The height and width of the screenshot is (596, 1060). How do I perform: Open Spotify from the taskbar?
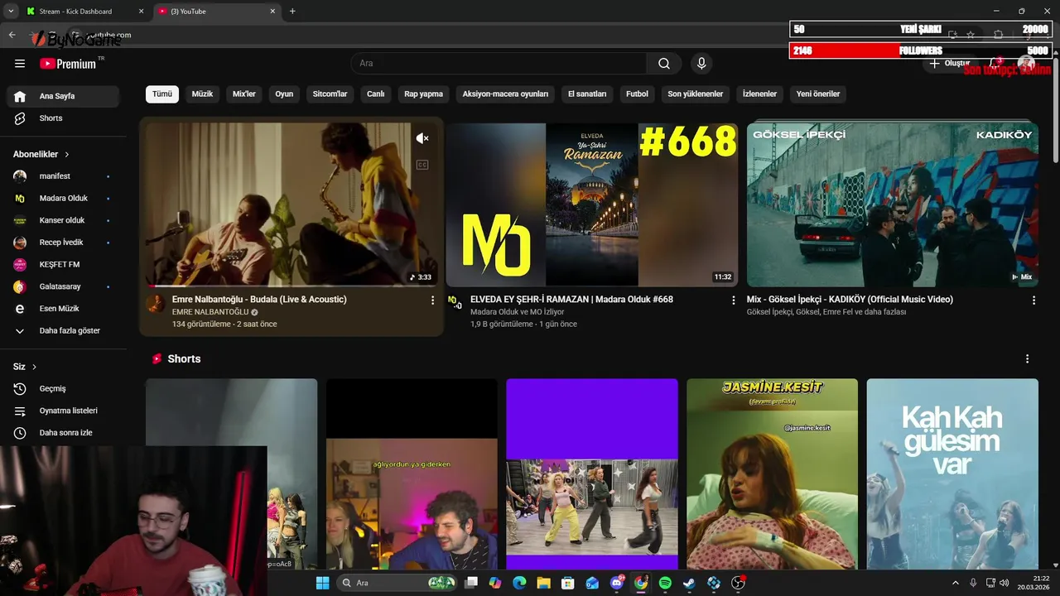pyautogui.click(x=665, y=583)
